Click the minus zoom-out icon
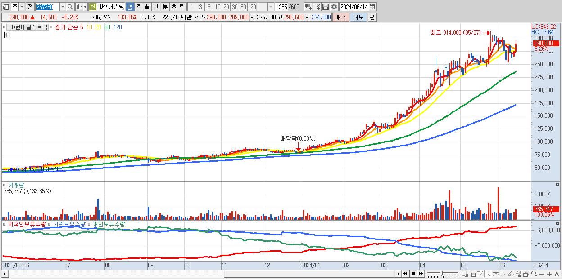This screenshot has height=279, width=562. click(x=542, y=274)
